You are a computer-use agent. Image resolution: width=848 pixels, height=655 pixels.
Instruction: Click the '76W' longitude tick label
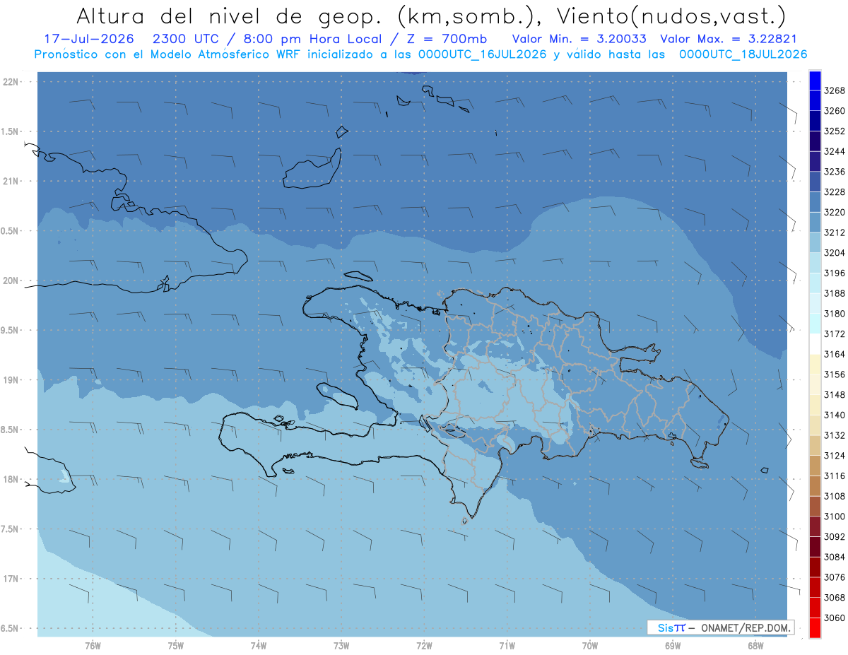click(93, 645)
